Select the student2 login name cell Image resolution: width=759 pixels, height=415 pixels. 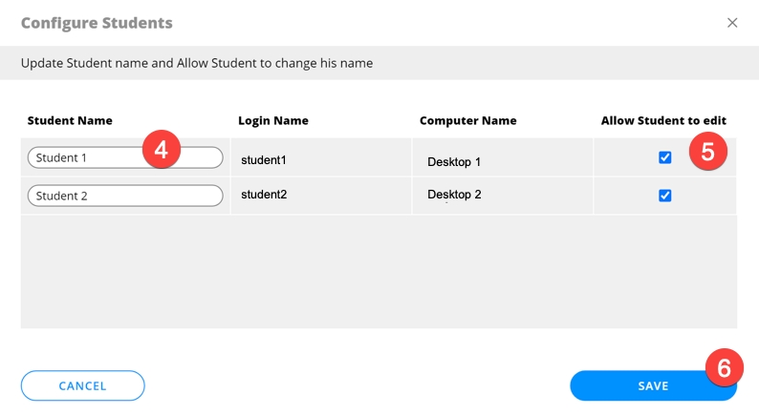(264, 195)
